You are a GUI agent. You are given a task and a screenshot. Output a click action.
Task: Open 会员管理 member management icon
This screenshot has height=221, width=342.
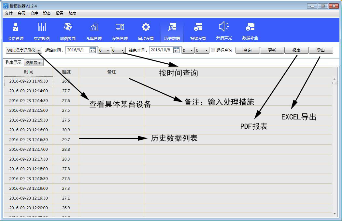[16, 31]
